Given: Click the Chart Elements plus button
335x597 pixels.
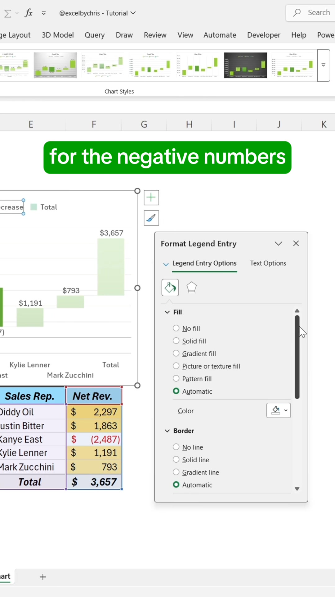Looking at the screenshot, I should pos(151,197).
